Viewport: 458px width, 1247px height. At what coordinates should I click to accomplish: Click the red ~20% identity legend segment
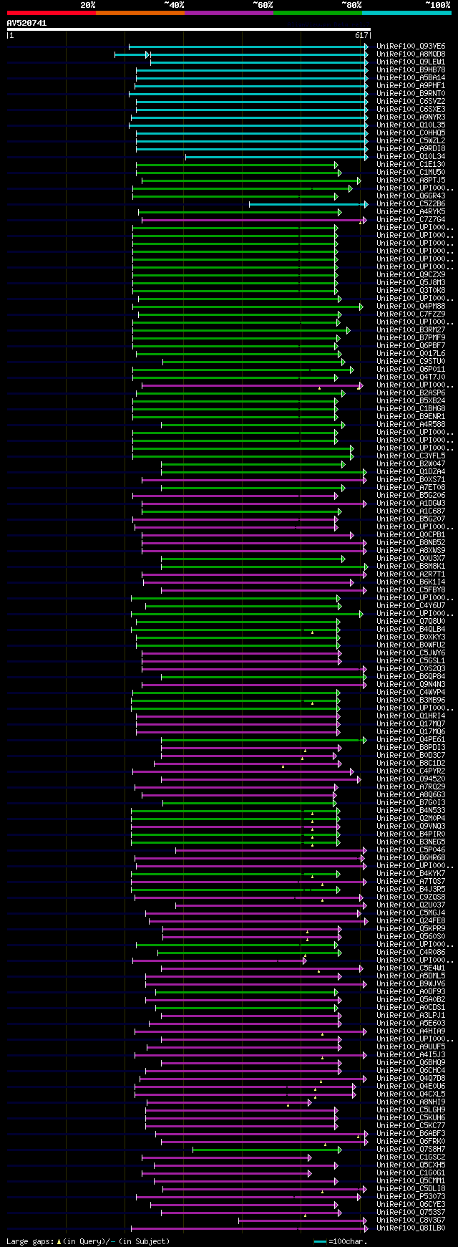pos(51,12)
